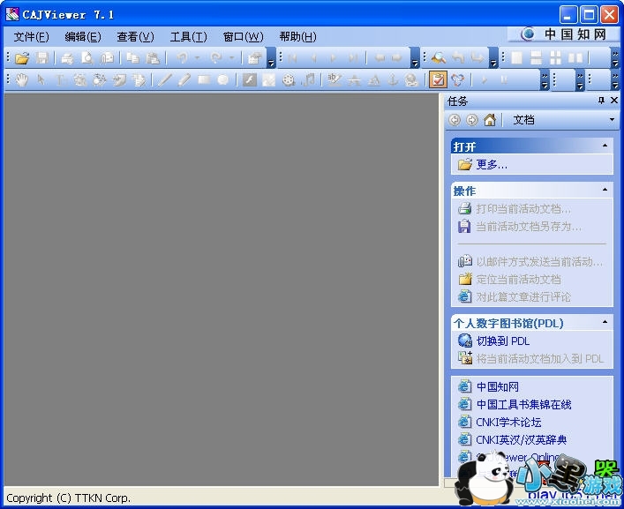Viewport: 624px width, 509px height.
Task: Click the anchor icon in the toolbar
Action: tap(393, 80)
